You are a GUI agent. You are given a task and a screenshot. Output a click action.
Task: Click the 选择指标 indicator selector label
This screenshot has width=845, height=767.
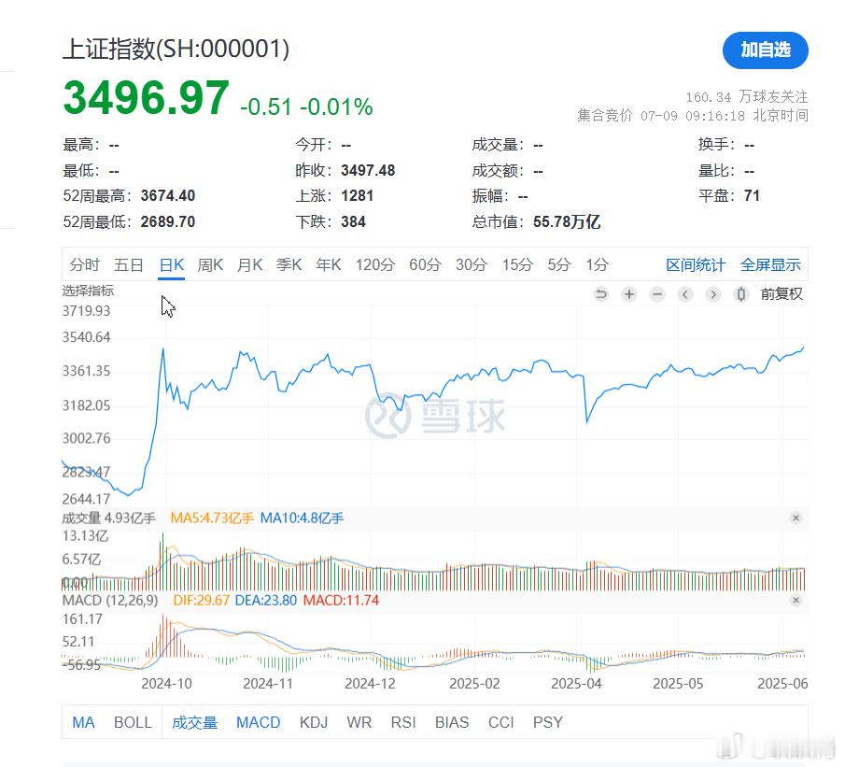(88, 291)
